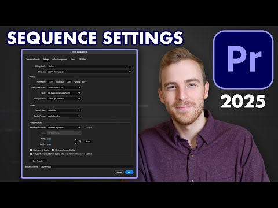Click the vertical frame size field
The width and height of the screenshot is (278, 208).
click(x=69, y=82)
